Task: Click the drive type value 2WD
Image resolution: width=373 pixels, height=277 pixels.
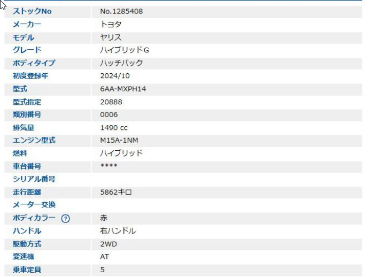Action: click(108, 244)
